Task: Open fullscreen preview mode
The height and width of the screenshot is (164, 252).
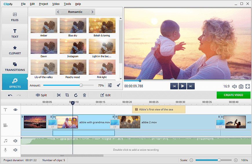Action: (248, 86)
